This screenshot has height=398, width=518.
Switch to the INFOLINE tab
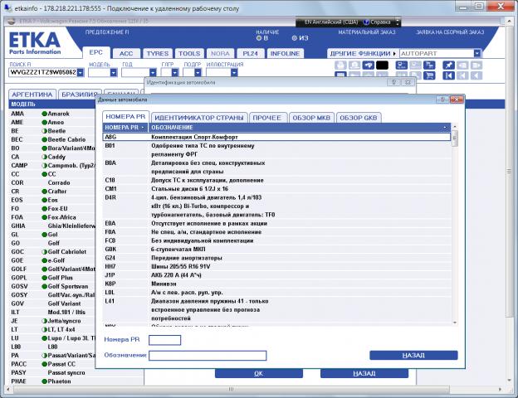click(285, 53)
